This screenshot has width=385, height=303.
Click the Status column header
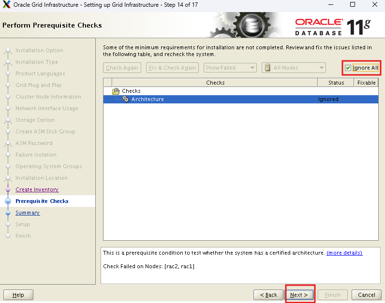click(x=336, y=83)
